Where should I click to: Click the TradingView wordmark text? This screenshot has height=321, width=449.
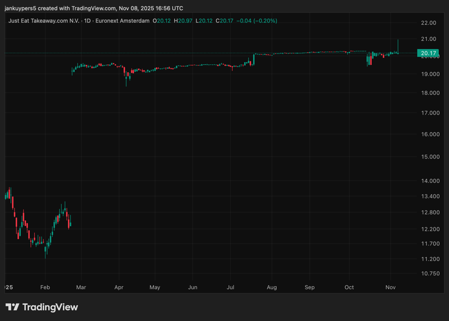point(50,307)
